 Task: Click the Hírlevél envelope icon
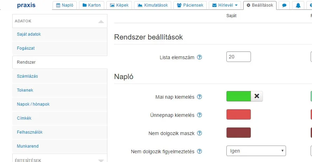pos(214,5)
